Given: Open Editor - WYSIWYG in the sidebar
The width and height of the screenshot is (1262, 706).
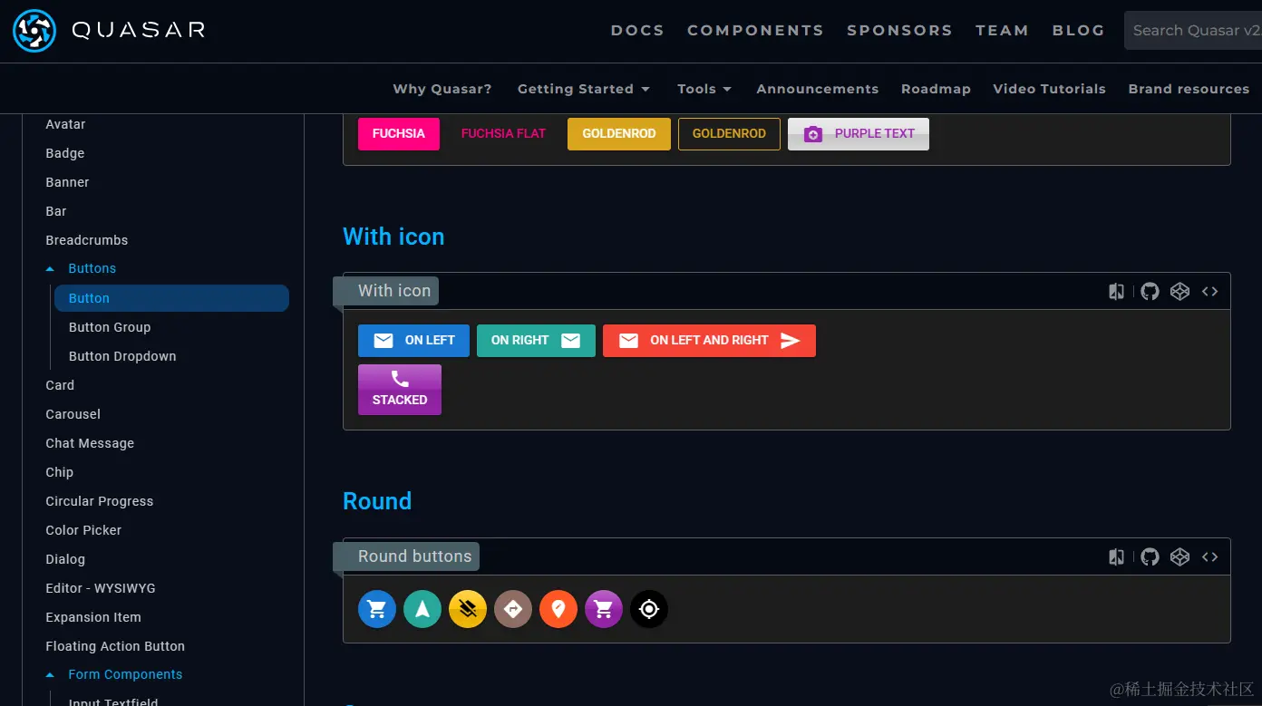Looking at the screenshot, I should (101, 588).
